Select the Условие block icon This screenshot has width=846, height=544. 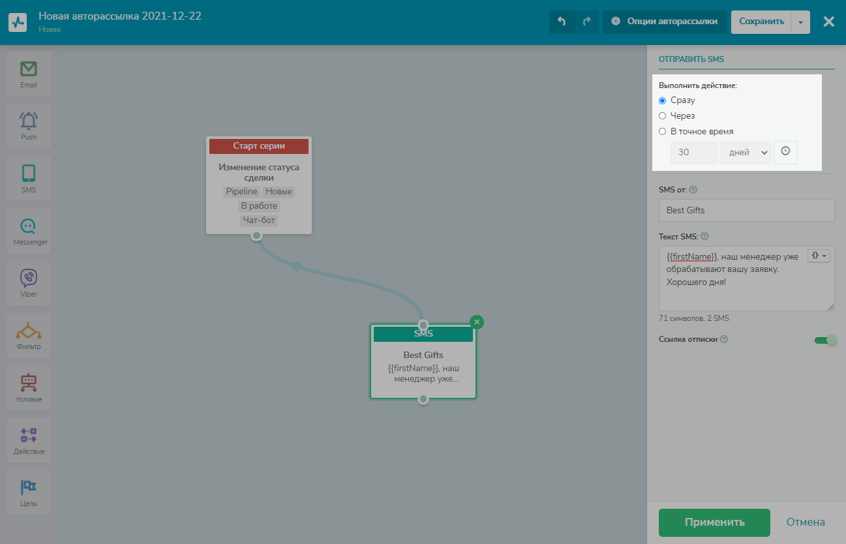(28, 388)
